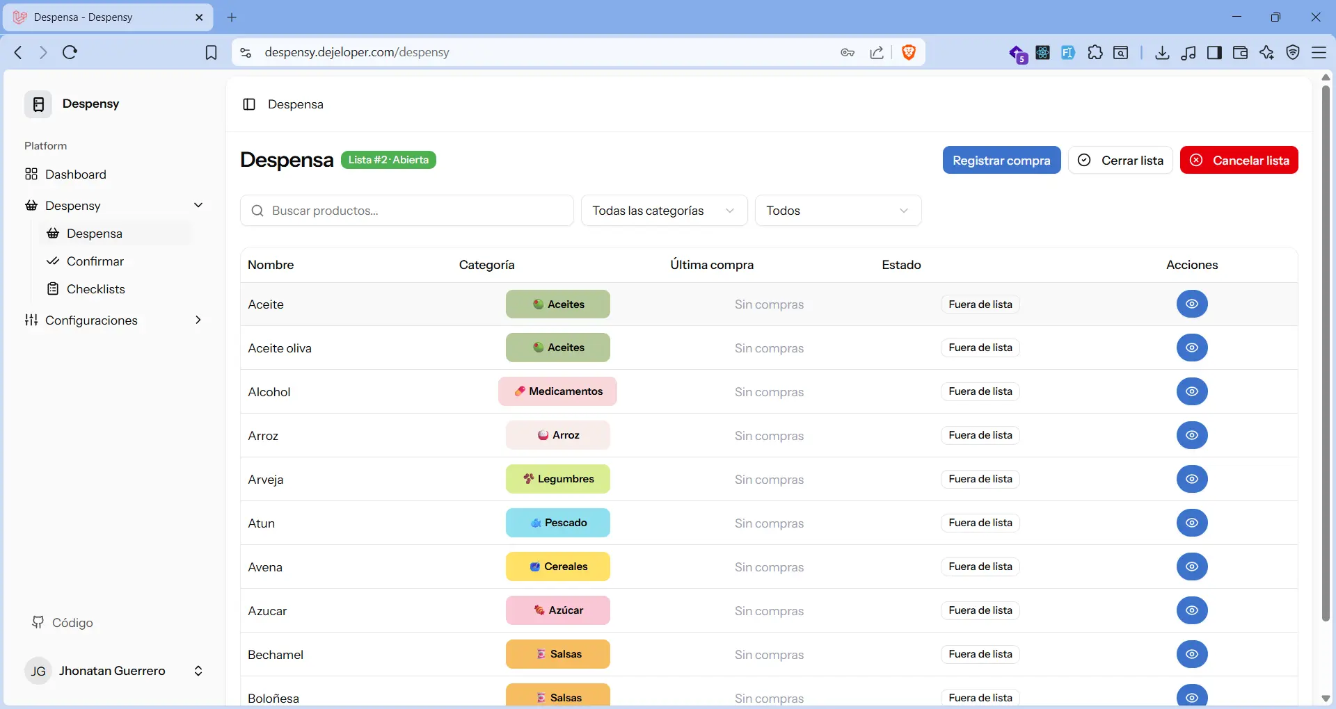1336x709 pixels.
Task: Open Código link in sidebar
Action: 63,623
